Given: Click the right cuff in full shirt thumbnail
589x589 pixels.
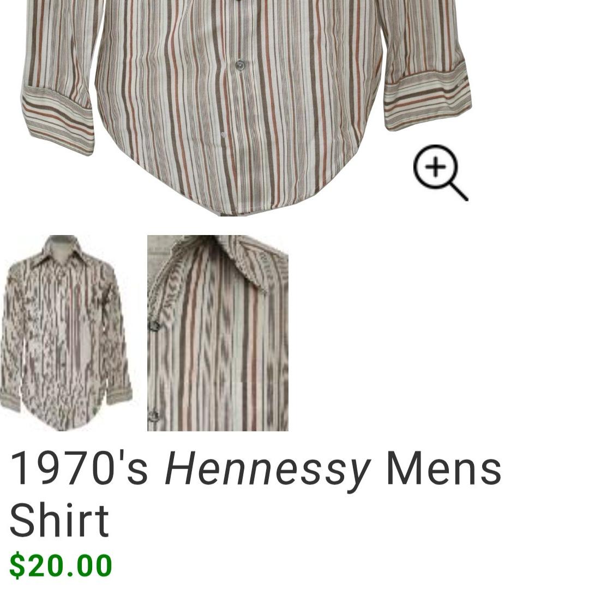Looking at the screenshot, I should click(x=119, y=395).
